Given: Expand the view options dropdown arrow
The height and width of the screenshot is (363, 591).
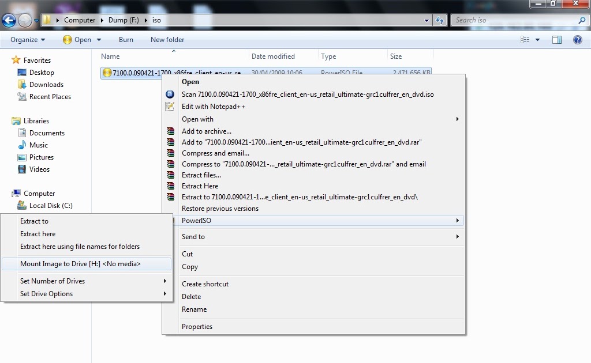Looking at the screenshot, I should [537, 40].
